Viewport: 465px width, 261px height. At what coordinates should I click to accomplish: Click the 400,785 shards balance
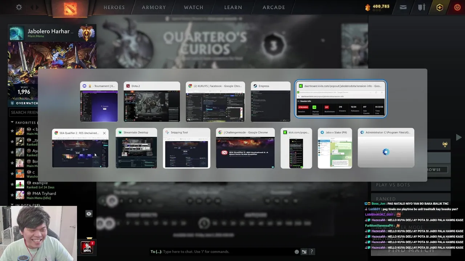click(x=381, y=6)
